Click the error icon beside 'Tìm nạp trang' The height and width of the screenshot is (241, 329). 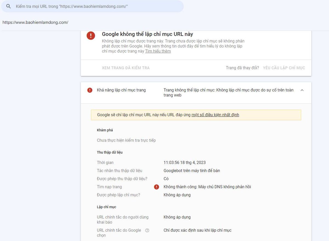click(x=157, y=187)
